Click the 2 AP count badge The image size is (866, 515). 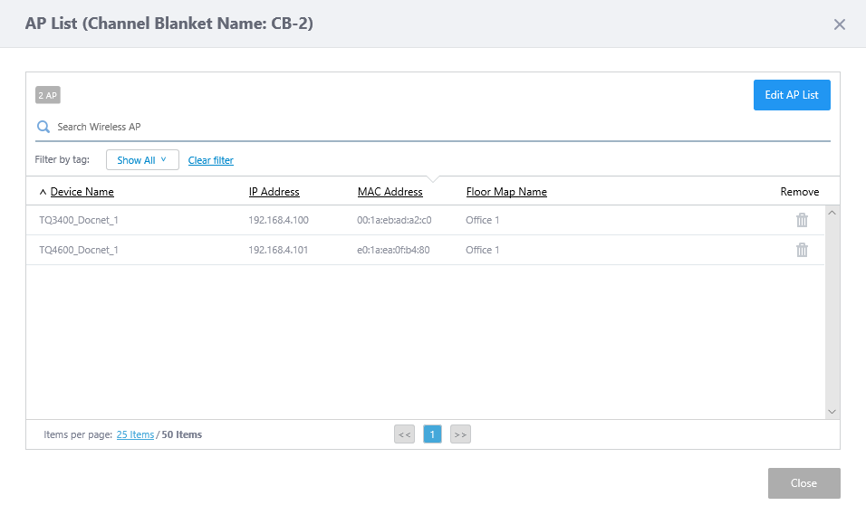click(48, 95)
